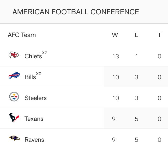Click the Ravens ties value 0
Image resolution: width=168 pixels, height=148 pixels.
point(159,140)
